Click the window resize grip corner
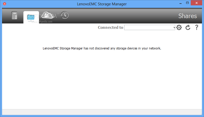The width and height of the screenshot is (204, 117). pos(201,114)
